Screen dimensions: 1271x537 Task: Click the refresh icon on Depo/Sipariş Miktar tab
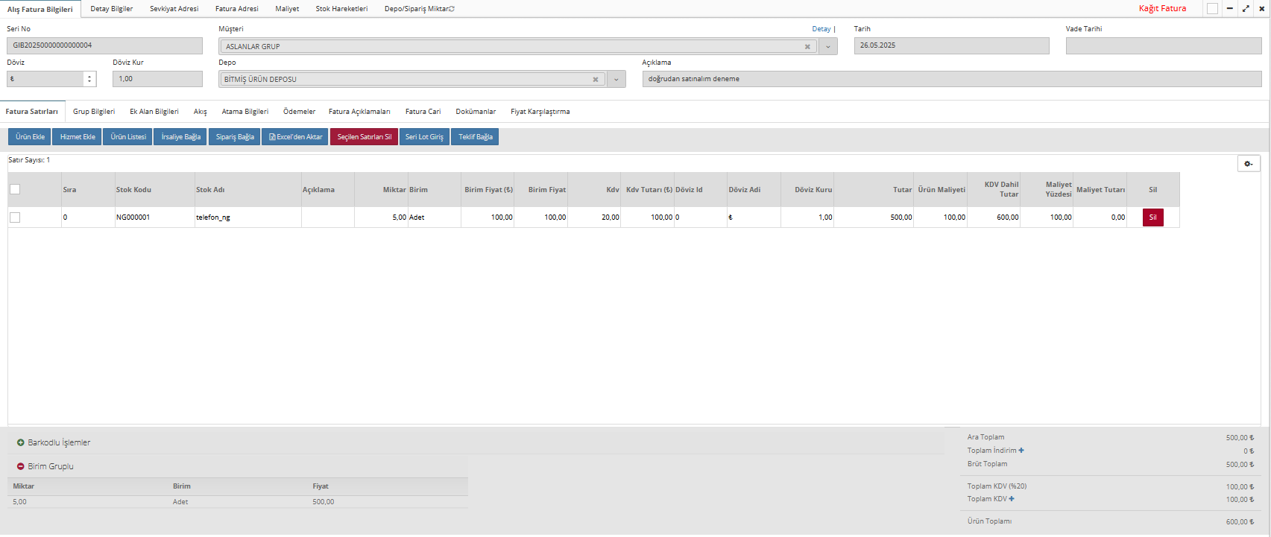click(x=452, y=9)
